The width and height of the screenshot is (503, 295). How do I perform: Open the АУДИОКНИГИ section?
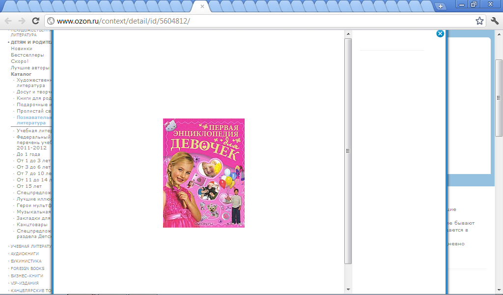tap(25, 254)
